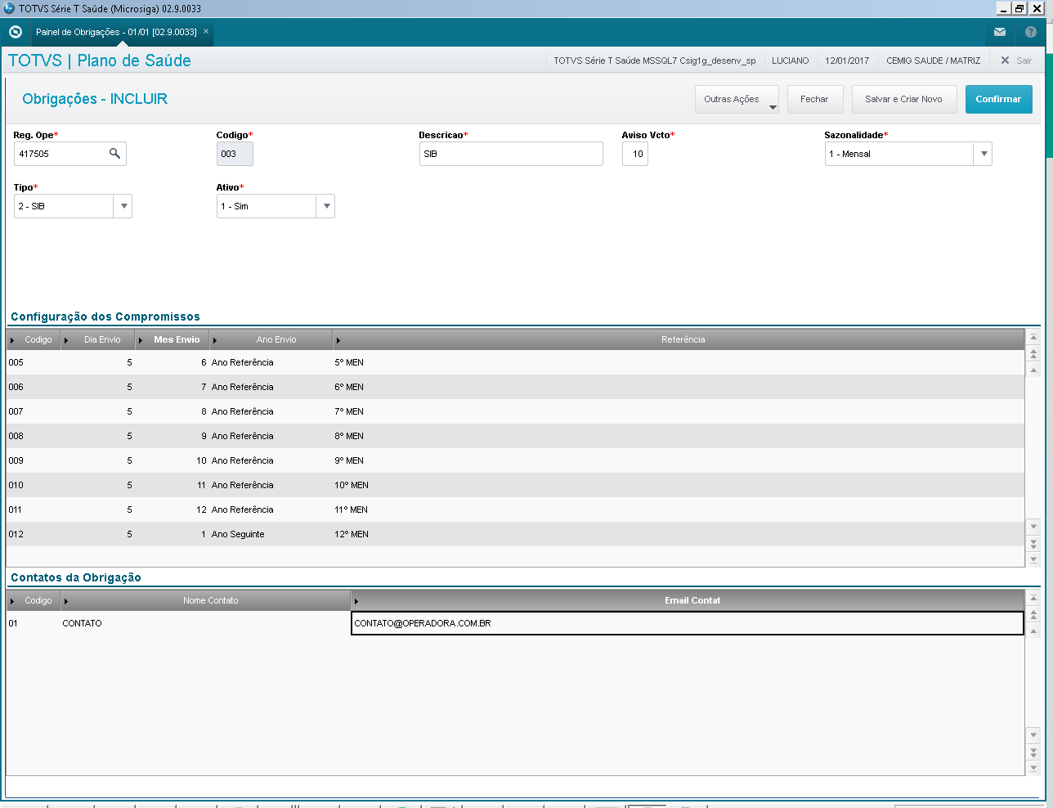Close the Painel de Obrigações tab
Viewport: 1053px width, 808px height.
coord(206,31)
